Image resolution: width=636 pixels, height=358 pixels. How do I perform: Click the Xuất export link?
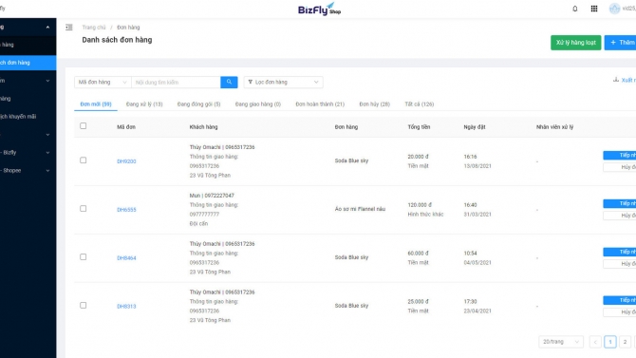[x=628, y=81]
